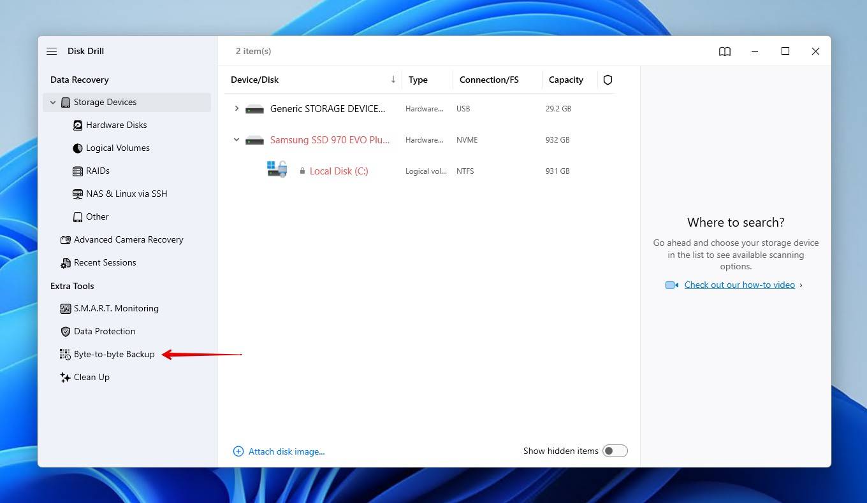Open S.M.A.R.T. Monitoring tool
This screenshot has height=503, width=867.
(117, 308)
